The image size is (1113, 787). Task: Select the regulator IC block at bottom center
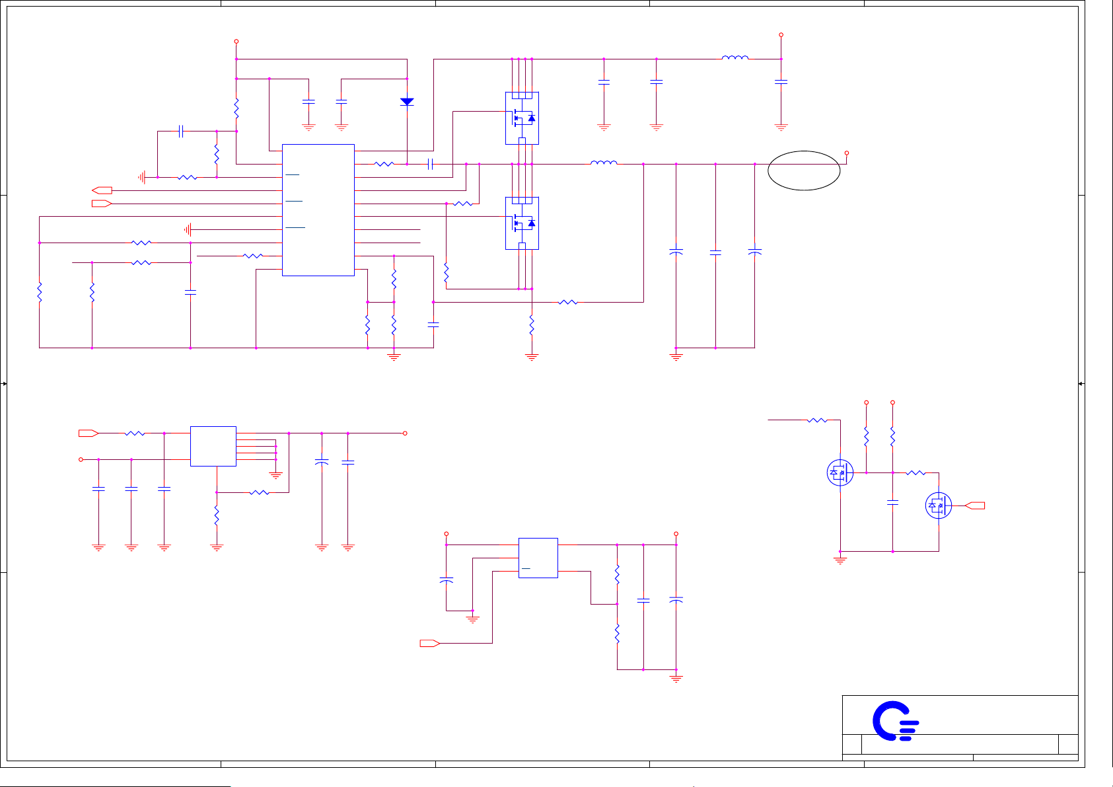pyautogui.click(x=538, y=558)
